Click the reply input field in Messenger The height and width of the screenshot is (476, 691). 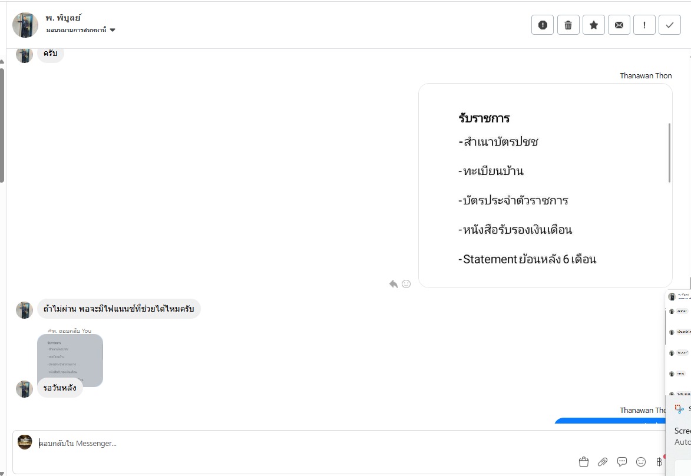point(295,443)
